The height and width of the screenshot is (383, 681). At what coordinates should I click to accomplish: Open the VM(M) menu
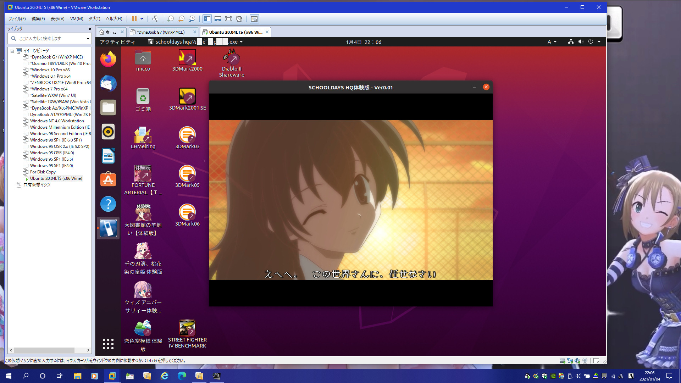(77, 19)
